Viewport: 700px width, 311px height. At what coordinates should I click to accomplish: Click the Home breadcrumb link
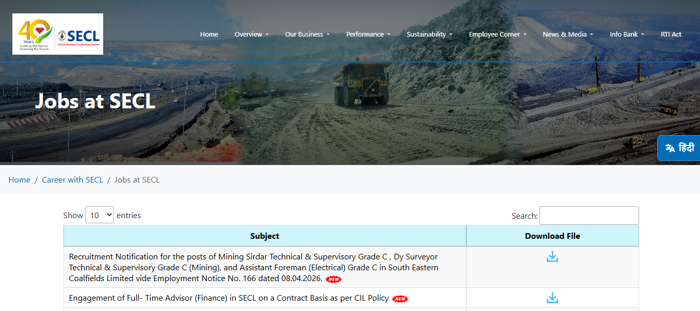[x=19, y=180]
